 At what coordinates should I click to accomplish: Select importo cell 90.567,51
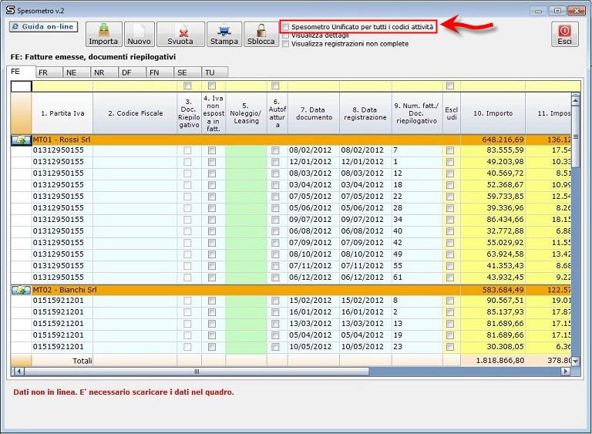tap(493, 301)
